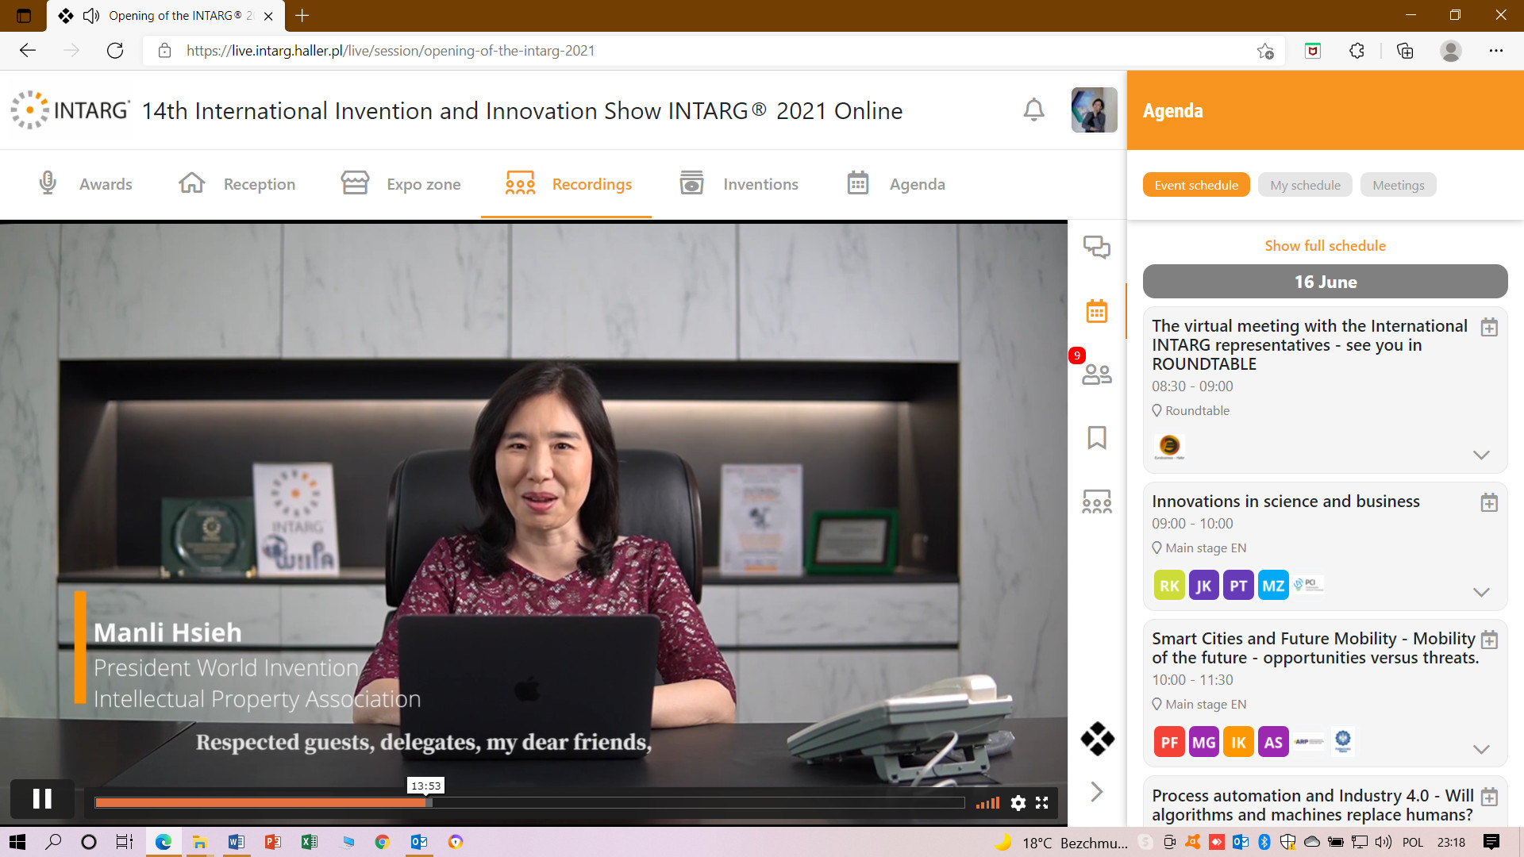This screenshot has height=857, width=1524.
Task: Open the Roundtable organizer logo
Action: [x=1168, y=447]
